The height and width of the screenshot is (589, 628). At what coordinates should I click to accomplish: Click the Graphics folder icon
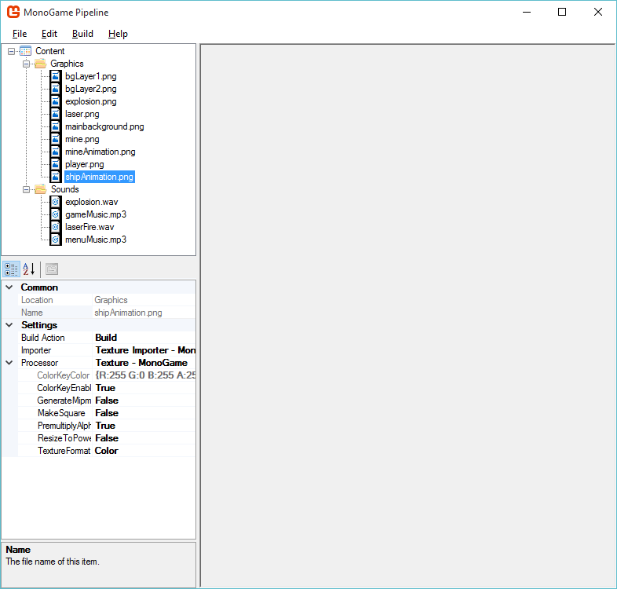(x=39, y=63)
